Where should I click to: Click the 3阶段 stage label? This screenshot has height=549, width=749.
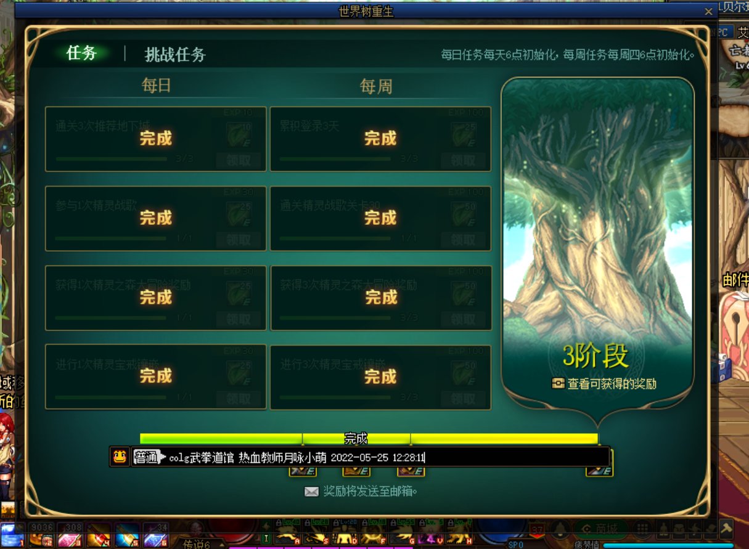[x=596, y=356]
